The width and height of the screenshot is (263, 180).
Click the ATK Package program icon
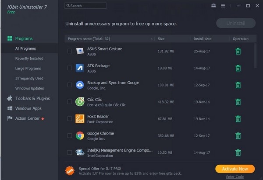coord(80,68)
